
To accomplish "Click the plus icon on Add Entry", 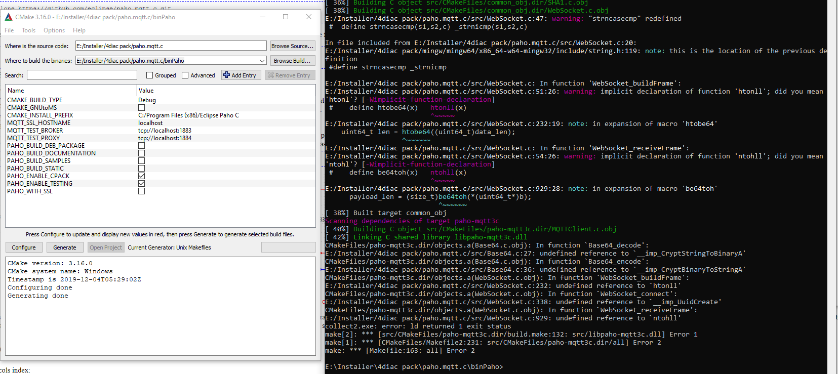I will 226,75.
